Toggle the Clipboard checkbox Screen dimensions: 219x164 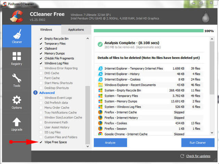coord(41,49)
